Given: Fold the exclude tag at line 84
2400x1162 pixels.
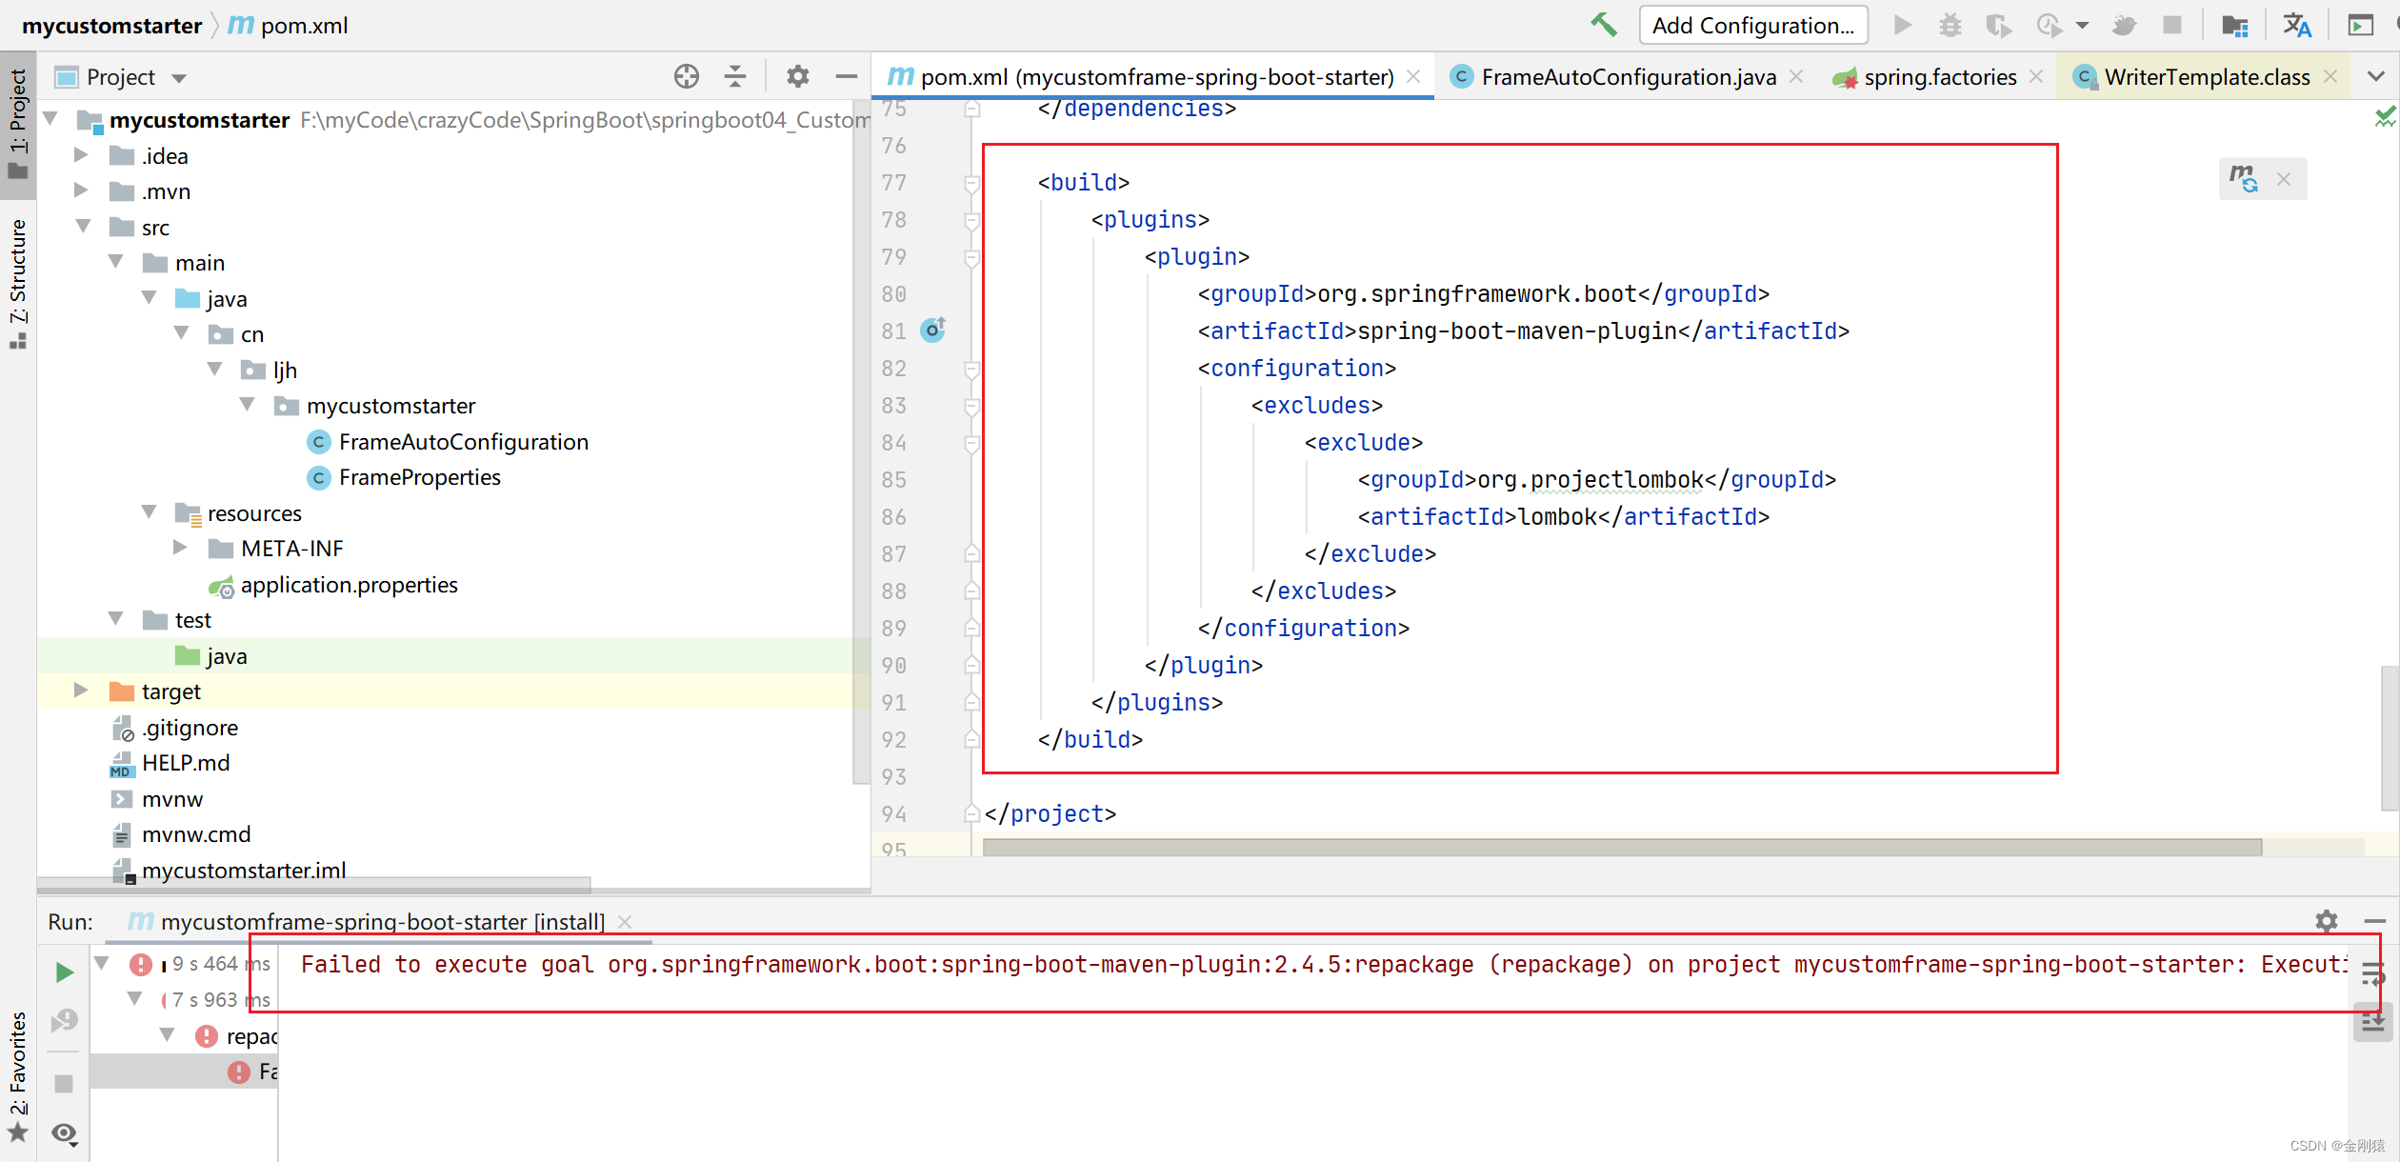Looking at the screenshot, I should click(x=971, y=443).
